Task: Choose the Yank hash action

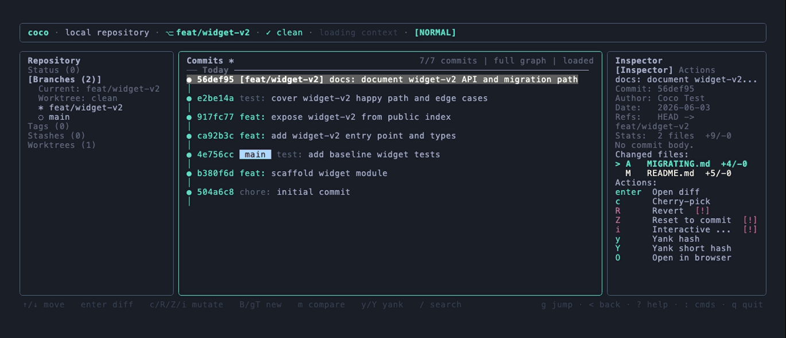Action: (x=657, y=239)
